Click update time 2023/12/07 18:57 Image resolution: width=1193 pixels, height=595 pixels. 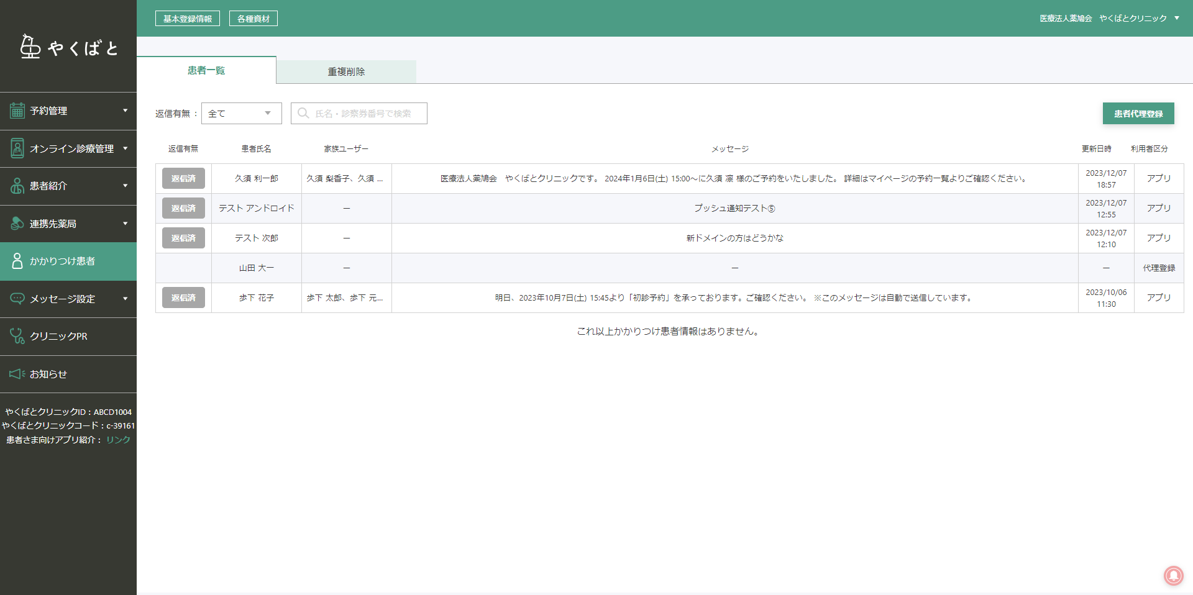click(x=1106, y=179)
